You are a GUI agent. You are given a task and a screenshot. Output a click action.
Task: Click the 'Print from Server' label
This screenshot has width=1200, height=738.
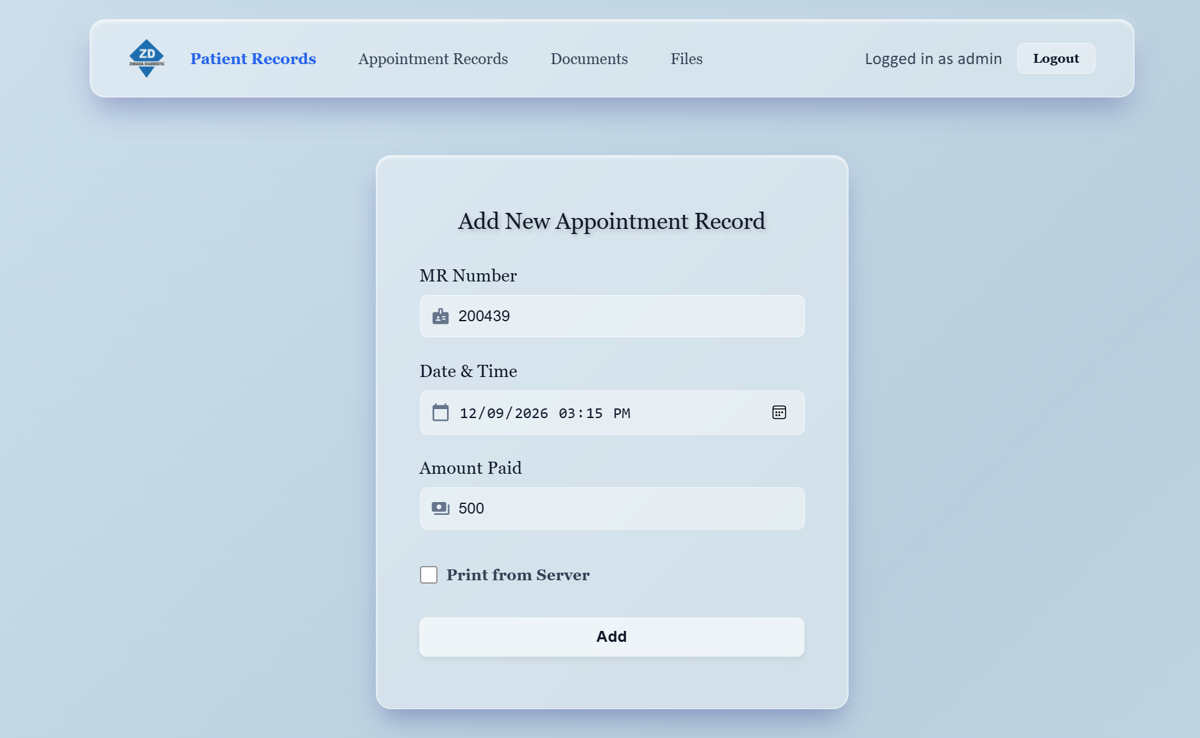tap(518, 575)
